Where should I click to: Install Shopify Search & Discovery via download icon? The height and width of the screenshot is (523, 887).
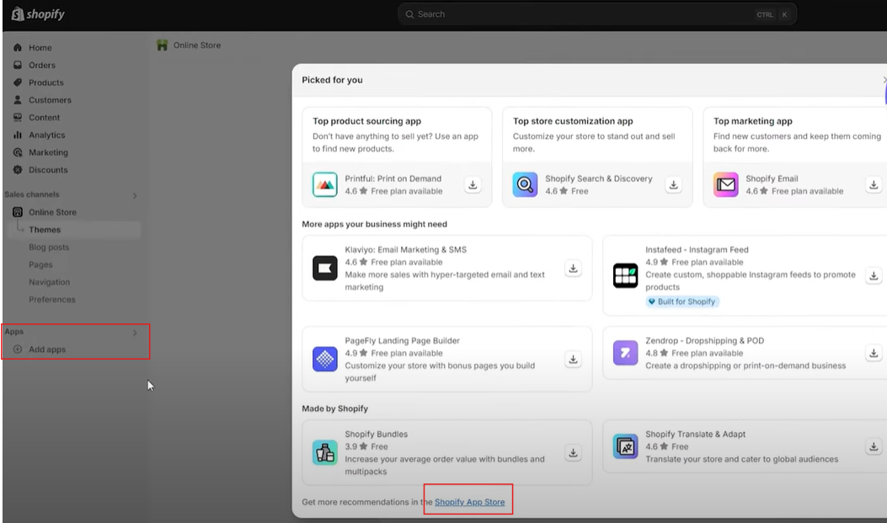673,185
